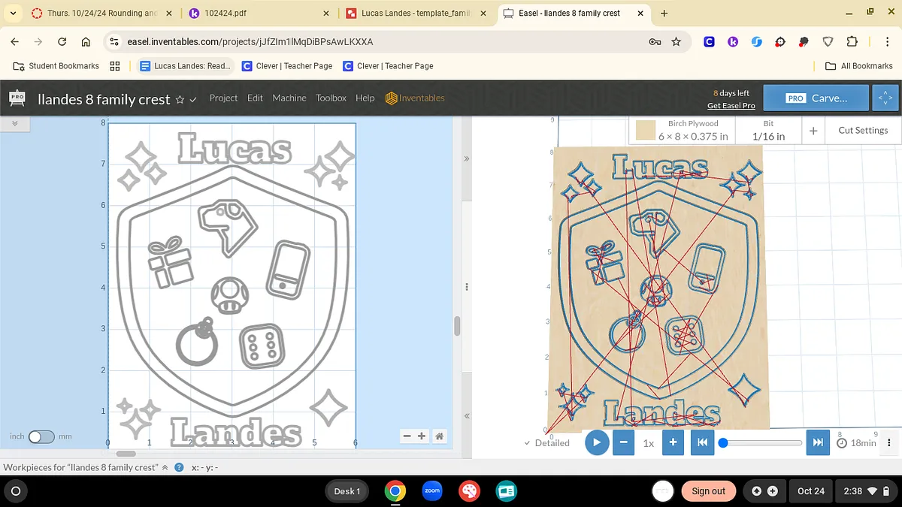Open the Machine menu
The width and height of the screenshot is (902, 507).
[289, 98]
